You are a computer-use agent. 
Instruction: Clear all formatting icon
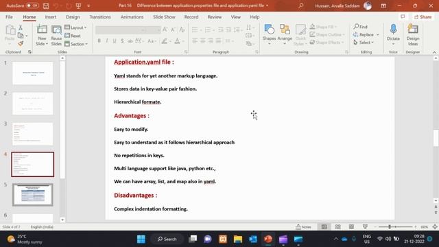[182, 30]
